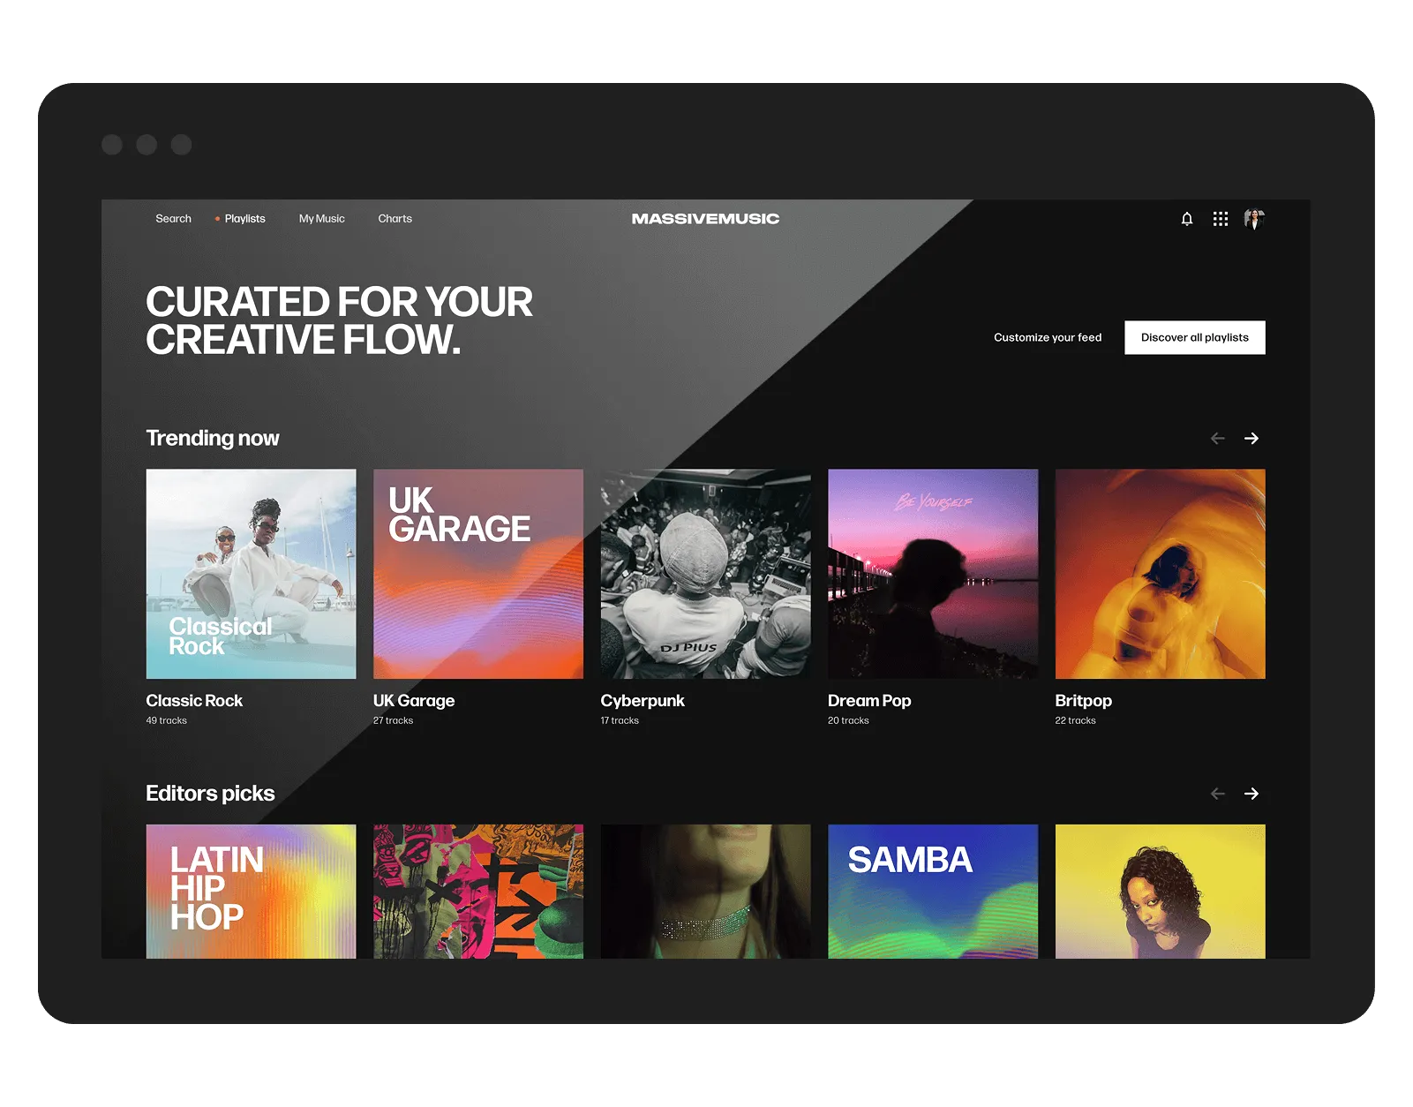Select the Playlists nav item
The image size is (1413, 1107).
point(244,219)
